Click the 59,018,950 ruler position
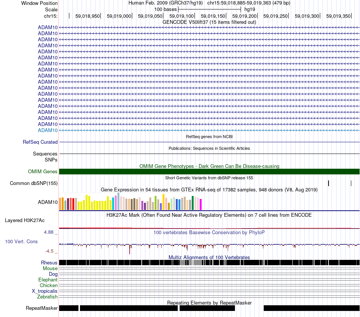This screenshot has height=317, width=360. click(x=88, y=16)
